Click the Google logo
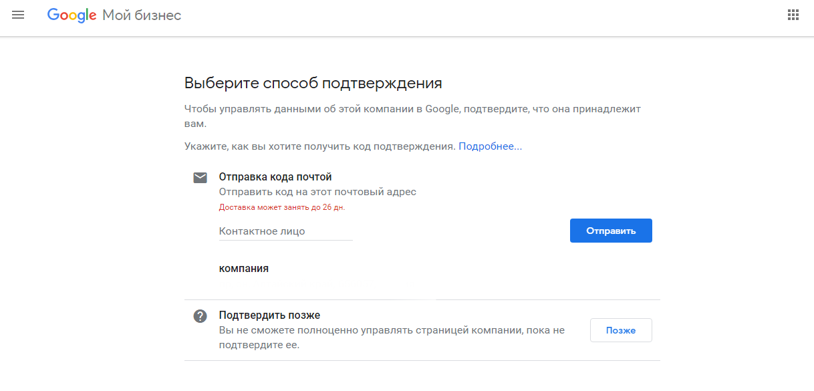 tap(72, 15)
